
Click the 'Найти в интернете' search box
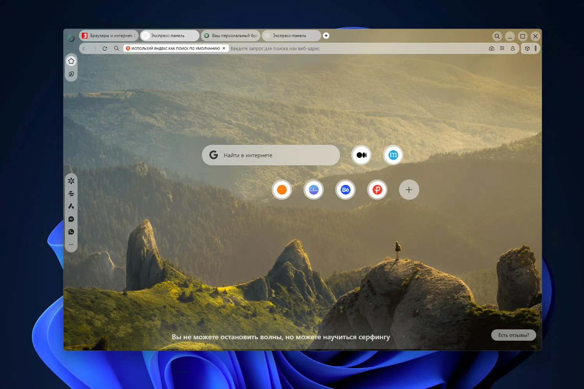click(x=271, y=155)
